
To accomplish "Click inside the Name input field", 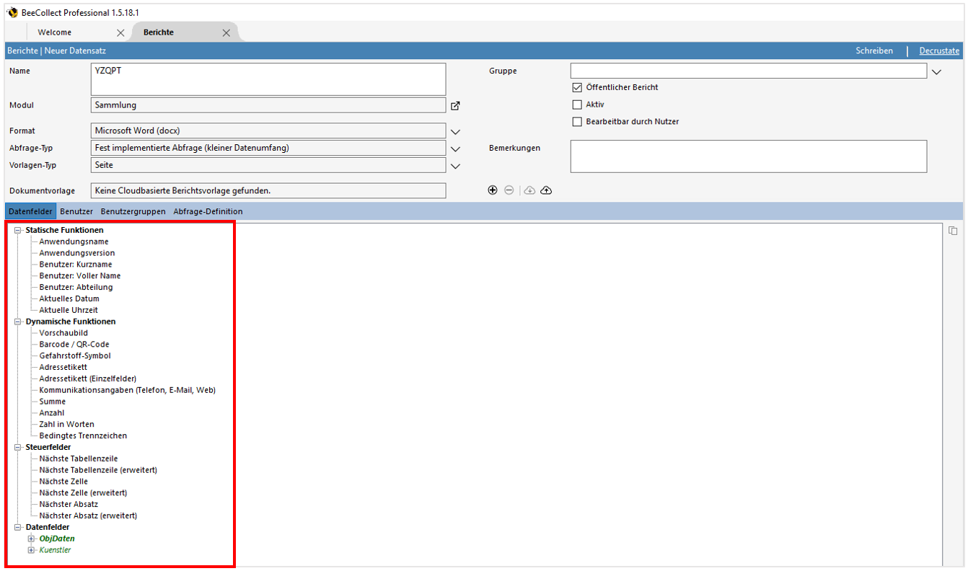I will tap(267, 79).
